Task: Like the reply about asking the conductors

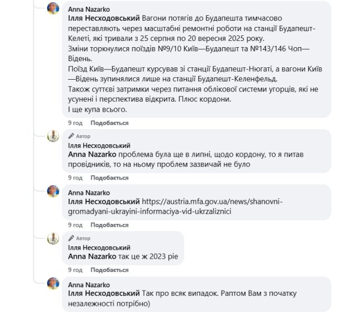Action: [x=110, y=178]
